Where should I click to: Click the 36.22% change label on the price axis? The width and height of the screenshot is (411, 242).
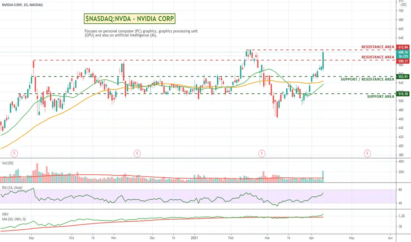pyautogui.click(x=403, y=56)
